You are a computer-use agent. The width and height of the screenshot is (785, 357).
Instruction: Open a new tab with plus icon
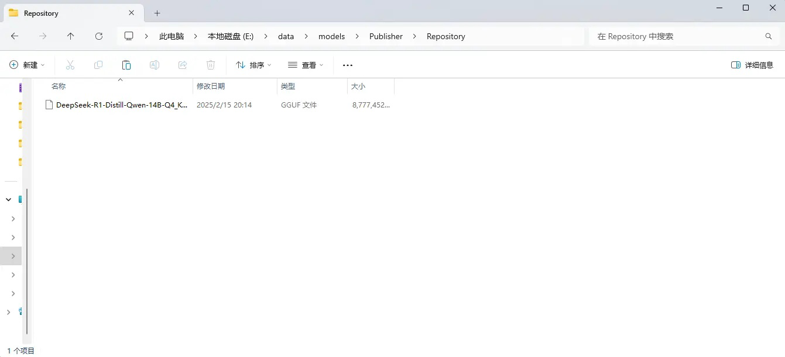157,13
